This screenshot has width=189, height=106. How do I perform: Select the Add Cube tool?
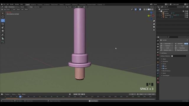pos(3,42)
